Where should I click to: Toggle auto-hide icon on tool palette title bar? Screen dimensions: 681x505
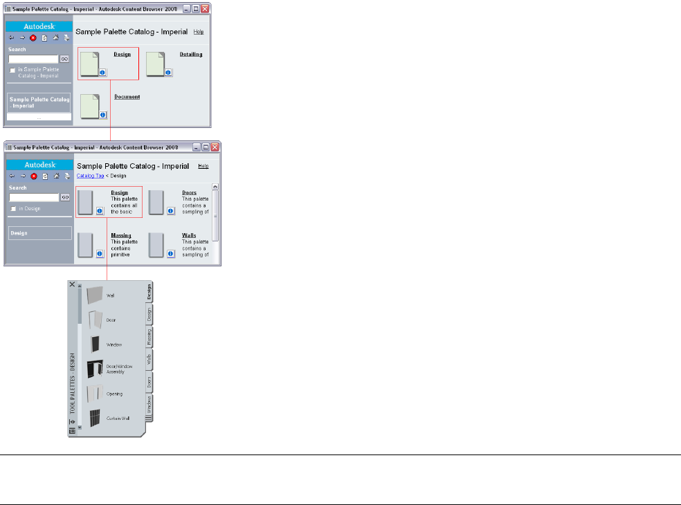click(x=72, y=421)
